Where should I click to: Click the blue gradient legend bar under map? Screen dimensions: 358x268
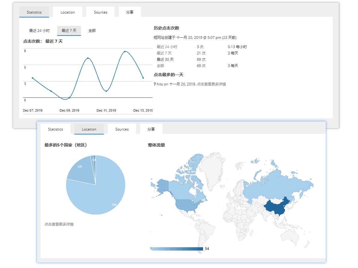[177, 249]
